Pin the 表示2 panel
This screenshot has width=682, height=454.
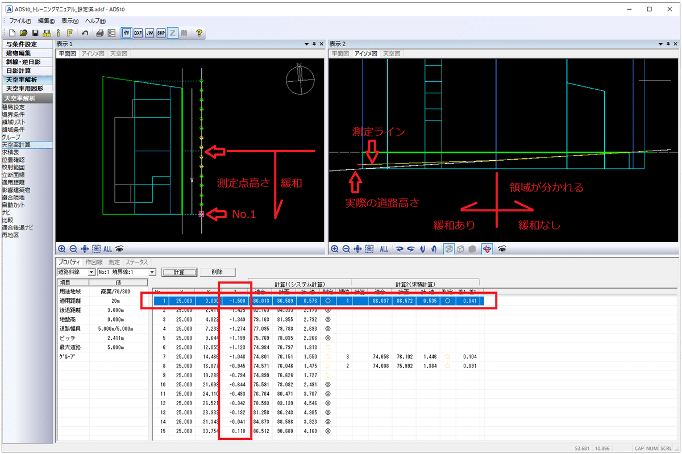[x=667, y=44]
